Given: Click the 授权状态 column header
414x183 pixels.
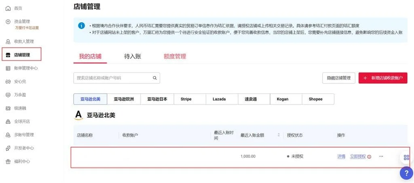Looking at the screenshot, I should pos(295,135).
